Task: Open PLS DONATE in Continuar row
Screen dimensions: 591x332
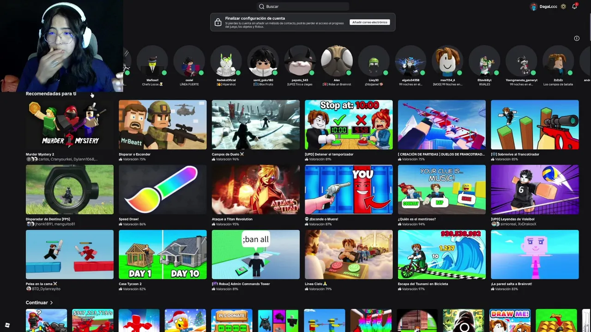Action: coord(232,320)
